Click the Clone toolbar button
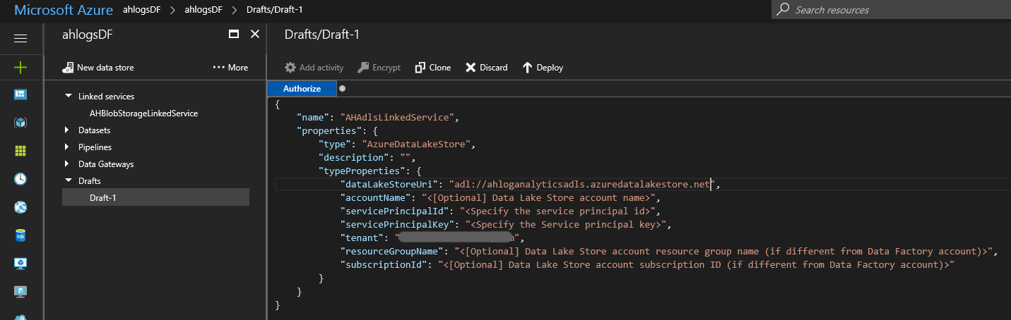Viewport: 1011px width, 320px height. (x=432, y=68)
